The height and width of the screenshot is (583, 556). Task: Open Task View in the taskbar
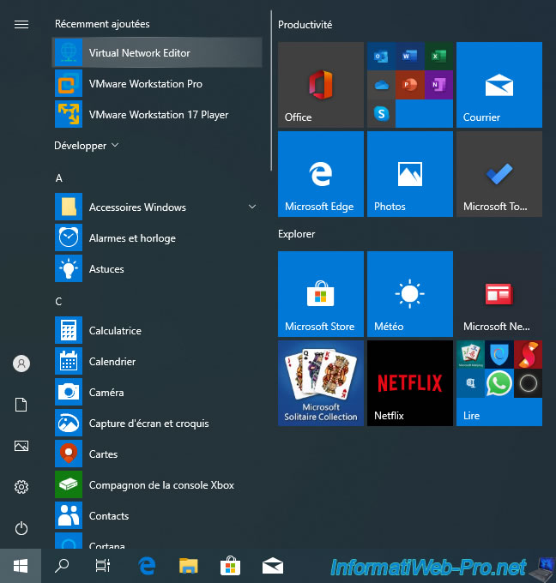point(103,566)
